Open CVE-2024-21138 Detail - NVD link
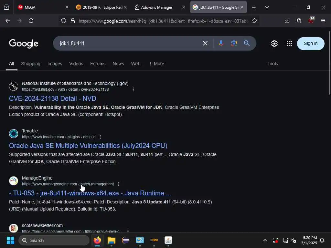Image resolution: width=331 pixels, height=248 pixels. (53, 98)
